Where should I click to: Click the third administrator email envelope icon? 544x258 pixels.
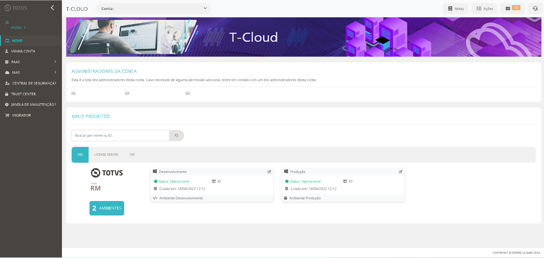click(x=188, y=93)
